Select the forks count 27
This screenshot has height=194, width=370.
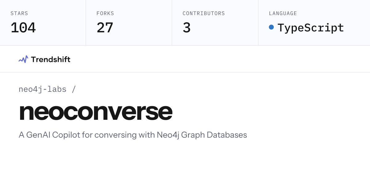pos(105,28)
